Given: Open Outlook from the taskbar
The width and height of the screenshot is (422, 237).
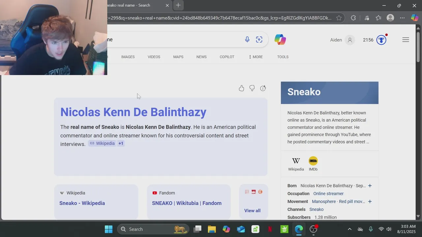Looking at the screenshot, I should pyautogui.click(x=241, y=229).
